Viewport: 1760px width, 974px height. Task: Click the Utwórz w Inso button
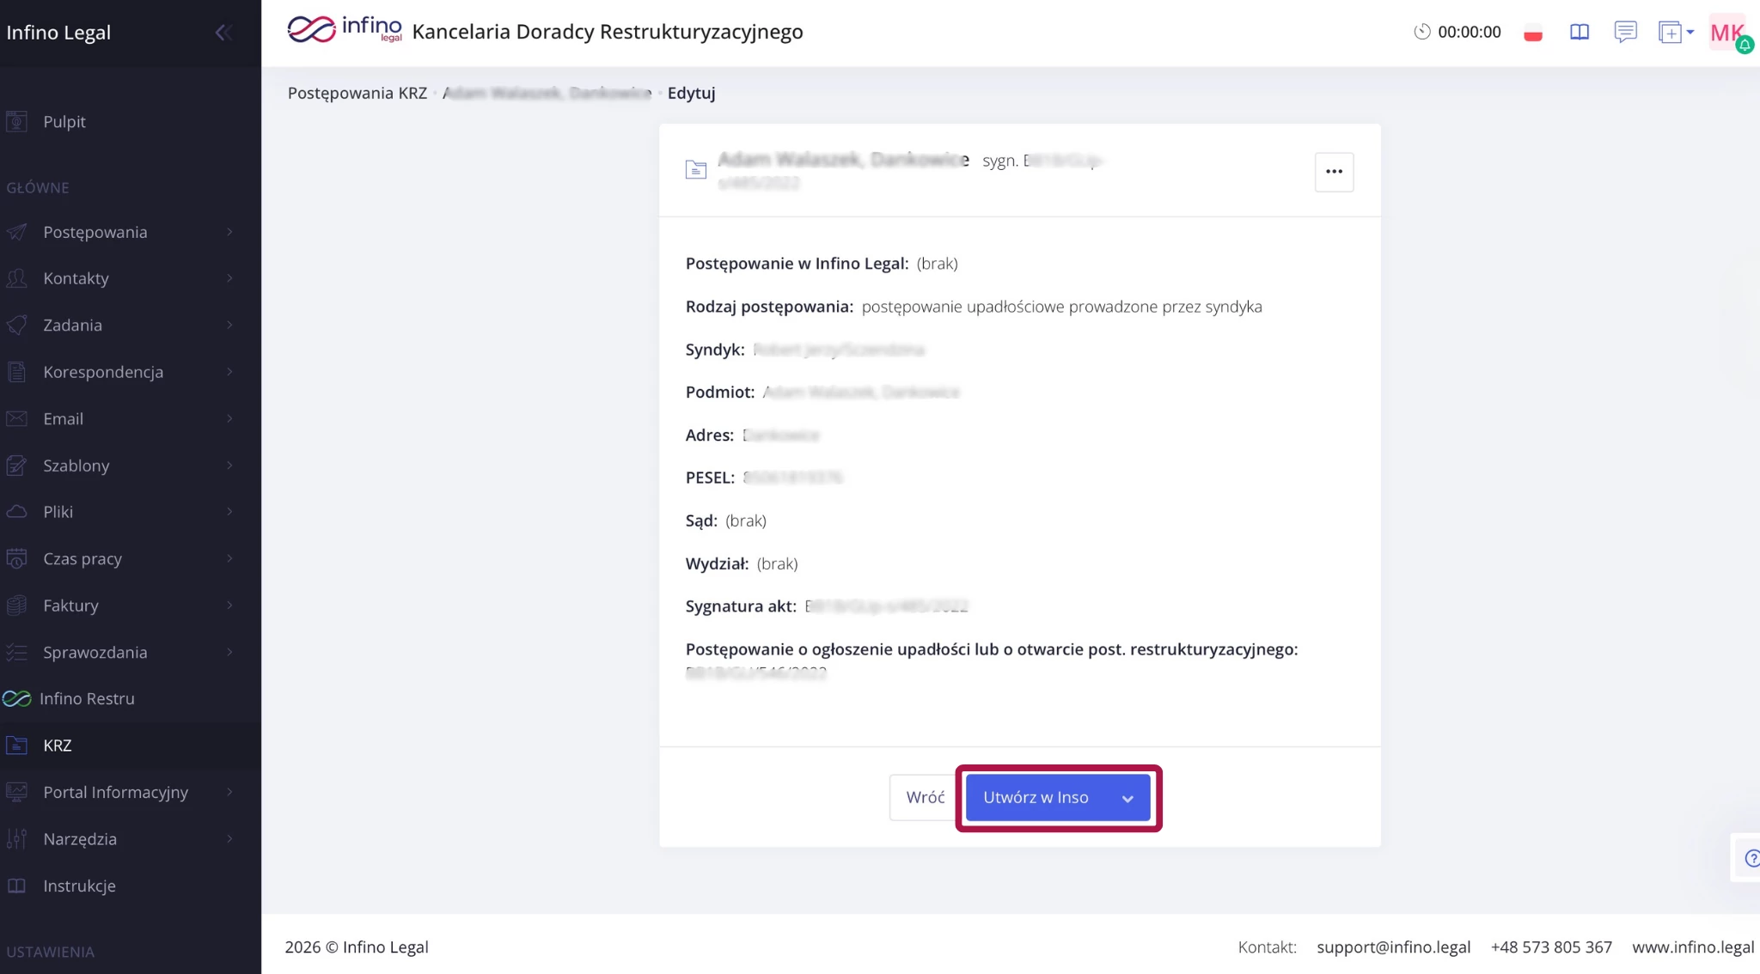pos(1036,797)
